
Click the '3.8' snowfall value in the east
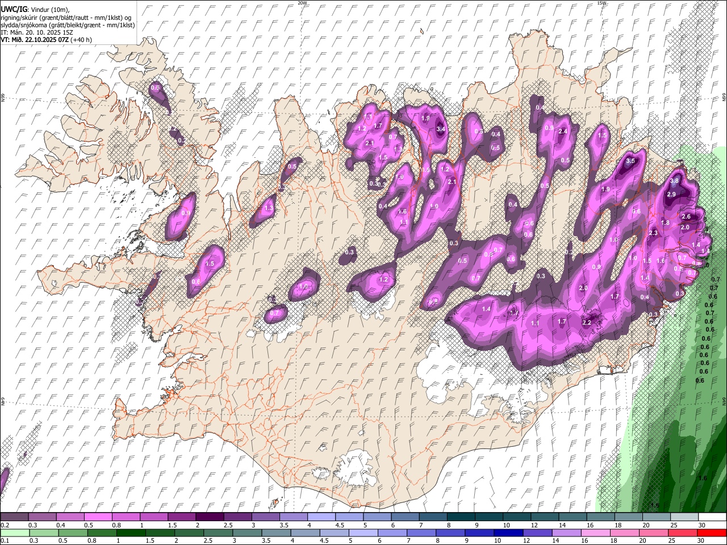674,181
